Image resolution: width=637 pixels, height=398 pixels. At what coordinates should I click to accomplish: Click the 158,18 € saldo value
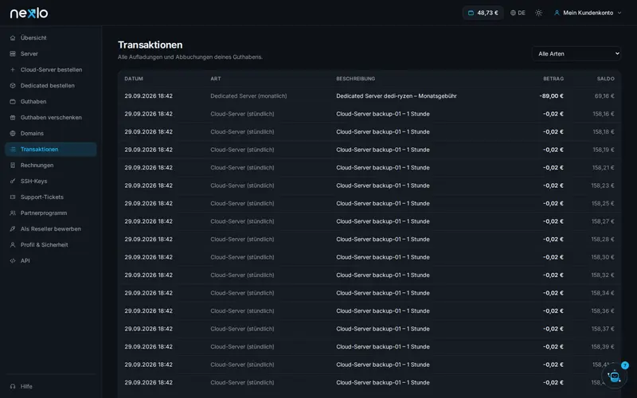click(x=604, y=132)
